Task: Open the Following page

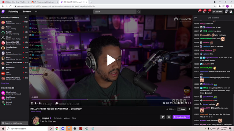Action: click(x=13, y=12)
